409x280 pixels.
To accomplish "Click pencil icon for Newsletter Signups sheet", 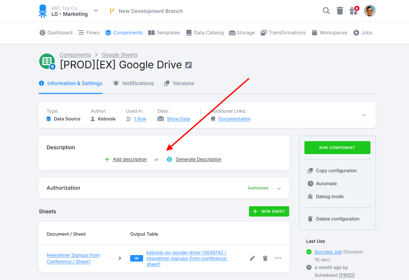I will [252, 258].
